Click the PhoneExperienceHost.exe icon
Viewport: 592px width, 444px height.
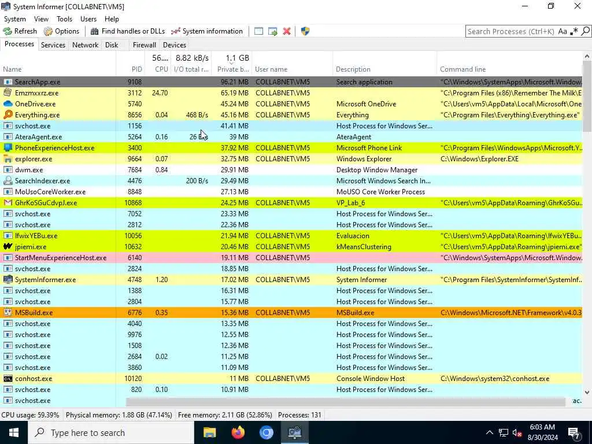pos(8,147)
